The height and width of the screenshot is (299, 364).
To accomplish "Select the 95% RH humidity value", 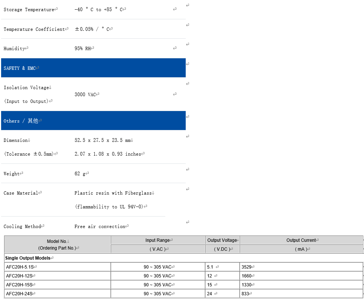I will 82,49.
